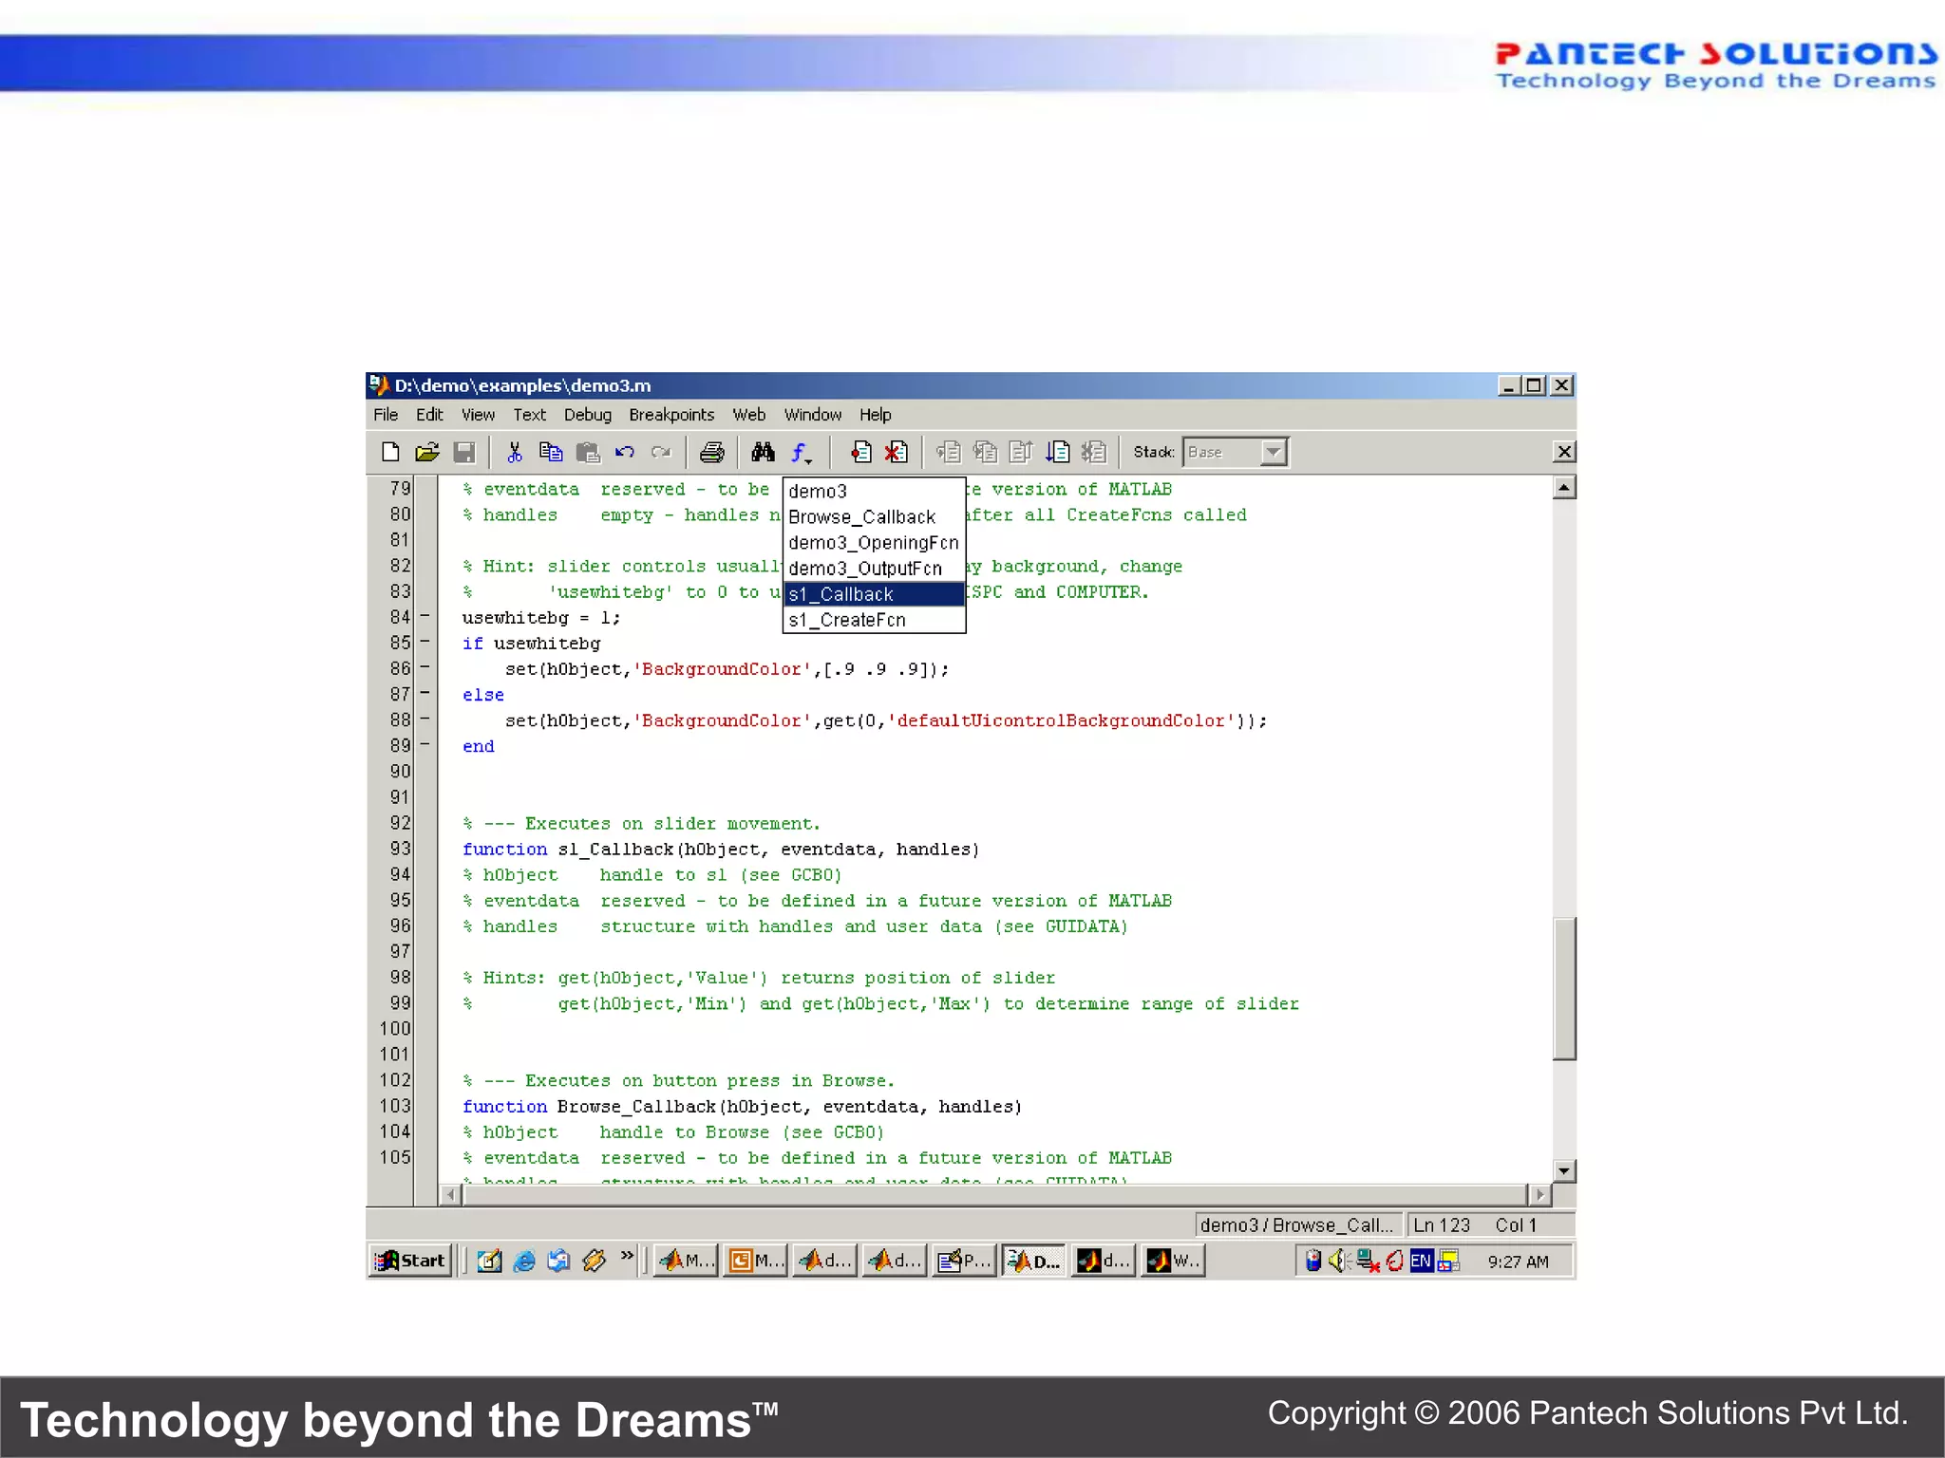The image size is (1945, 1458).
Task: Select highlighted s1_Callback entry
Action: point(874,594)
